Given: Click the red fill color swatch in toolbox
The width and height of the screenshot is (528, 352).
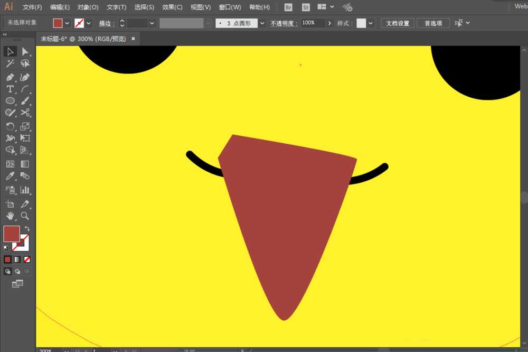Looking at the screenshot, I should pyautogui.click(x=11, y=234).
